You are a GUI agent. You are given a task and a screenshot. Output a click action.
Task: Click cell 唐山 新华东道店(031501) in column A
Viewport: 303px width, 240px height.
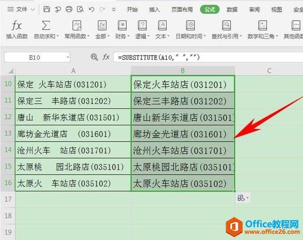click(73, 117)
